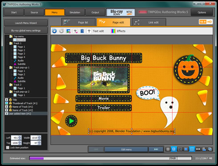Open the Page list tab
The image size is (218, 166).
[78, 22]
